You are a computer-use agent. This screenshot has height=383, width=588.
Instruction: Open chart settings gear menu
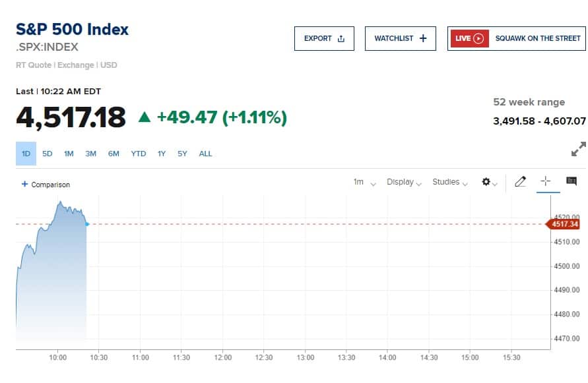click(489, 182)
